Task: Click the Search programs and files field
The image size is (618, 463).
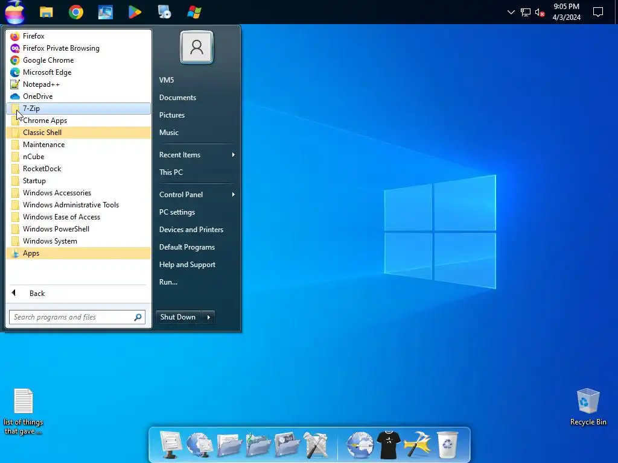Action: pos(77,317)
